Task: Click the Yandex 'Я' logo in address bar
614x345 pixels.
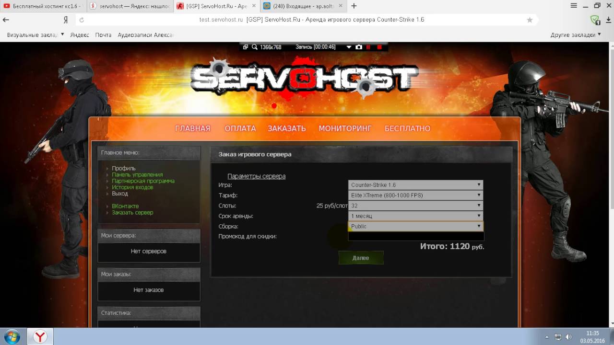Action: [66, 20]
